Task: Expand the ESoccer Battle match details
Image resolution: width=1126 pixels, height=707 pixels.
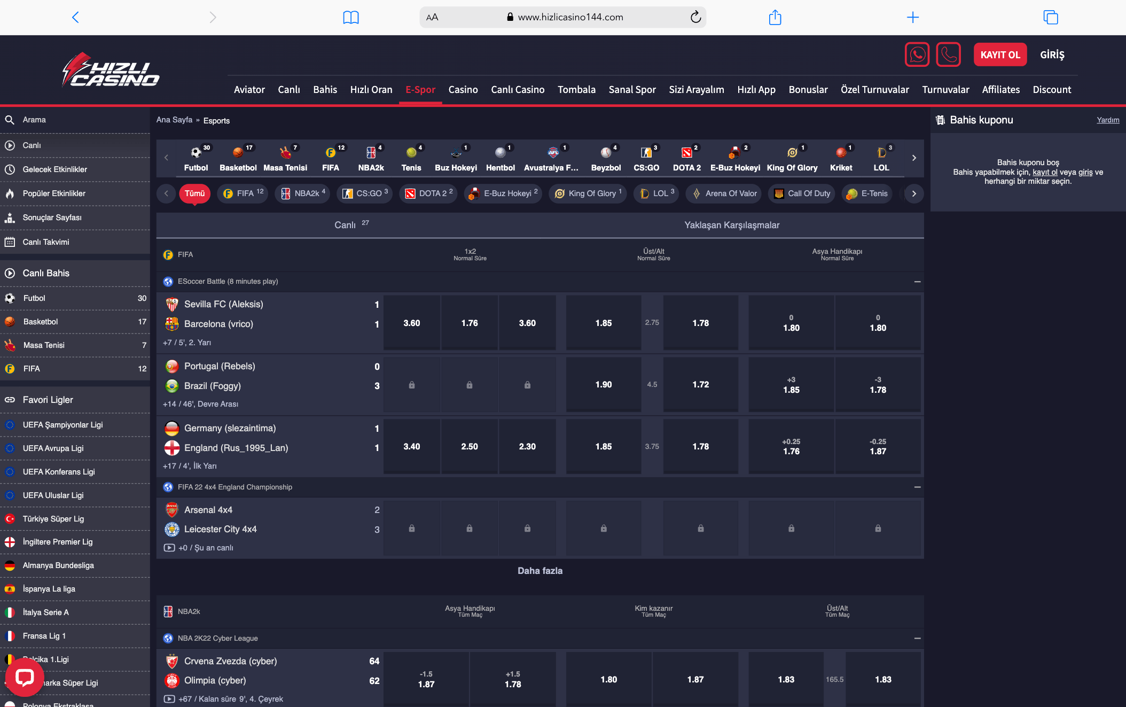Action: (x=918, y=281)
